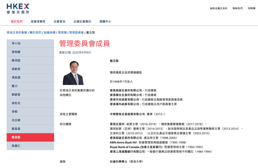Click the 香港交易所 - 結算主管 (2016-2019) line

click(x=158, y=124)
